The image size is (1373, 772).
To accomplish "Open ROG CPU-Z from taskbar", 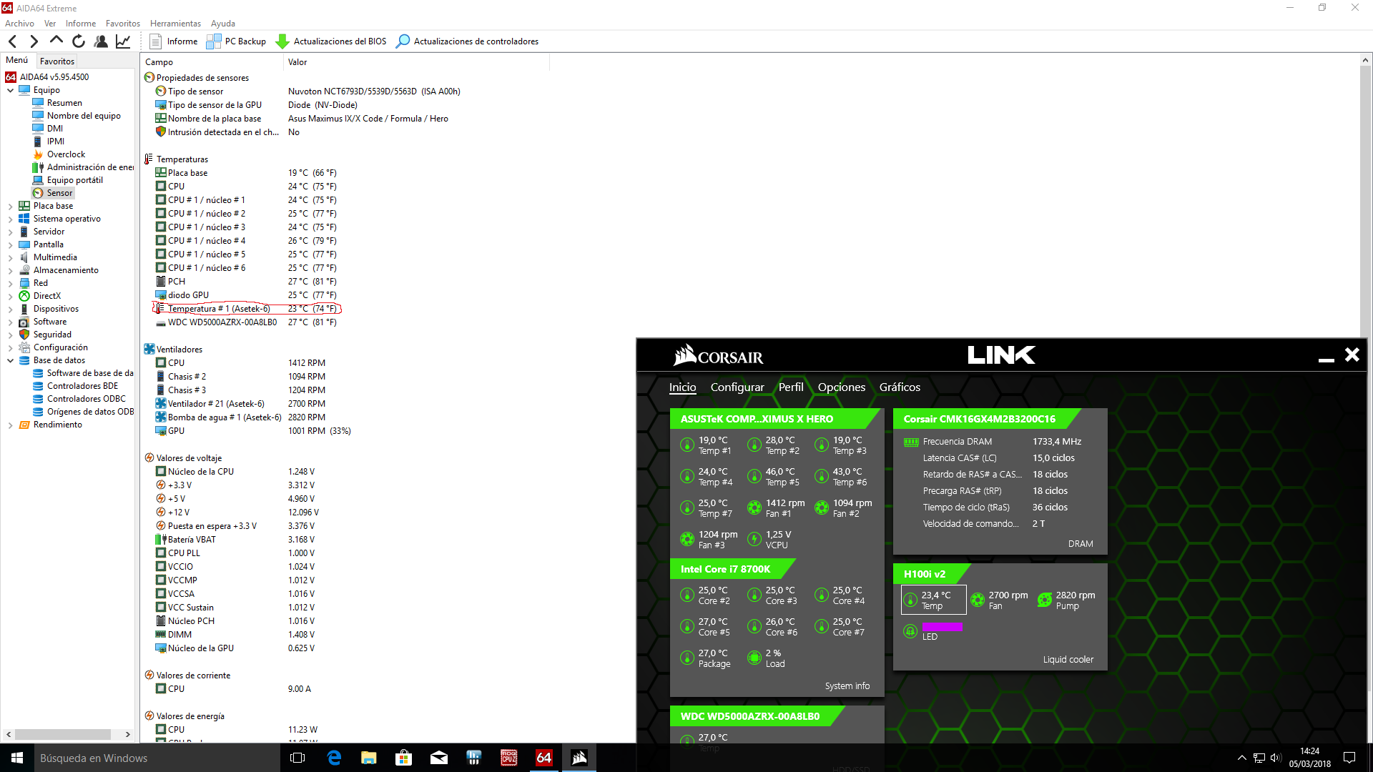I will (x=509, y=758).
